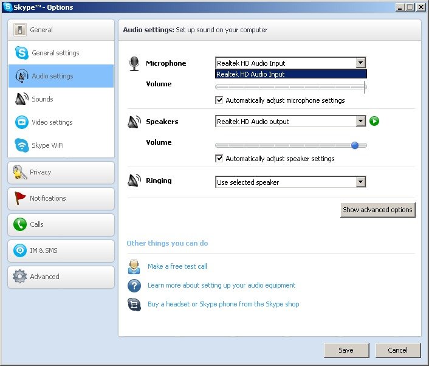Click the camera icon beside Video settings
The image size is (429, 366).
coord(22,122)
